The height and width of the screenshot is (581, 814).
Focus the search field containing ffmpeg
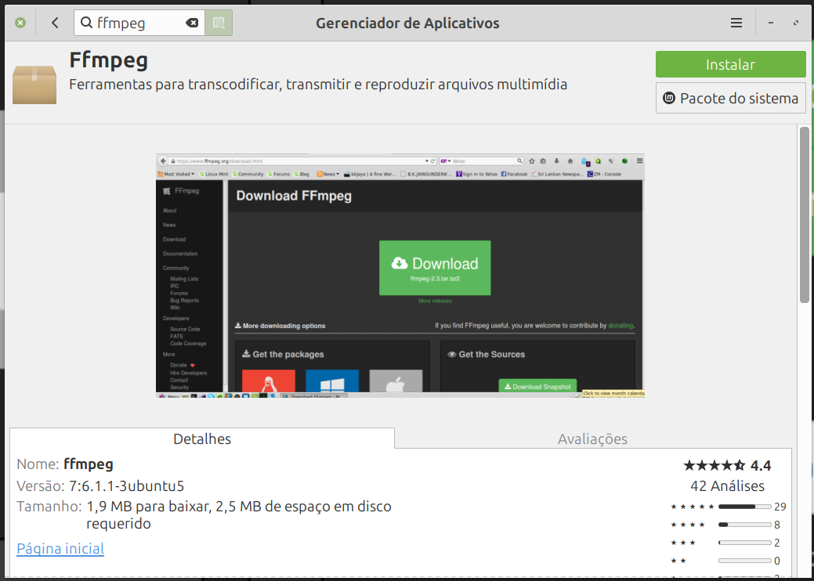click(139, 23)
